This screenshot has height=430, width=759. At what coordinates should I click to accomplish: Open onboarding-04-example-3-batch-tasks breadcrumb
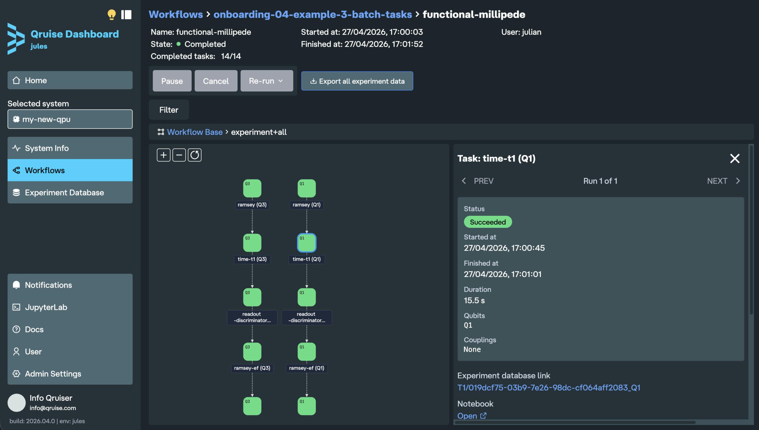pos(312,14)
